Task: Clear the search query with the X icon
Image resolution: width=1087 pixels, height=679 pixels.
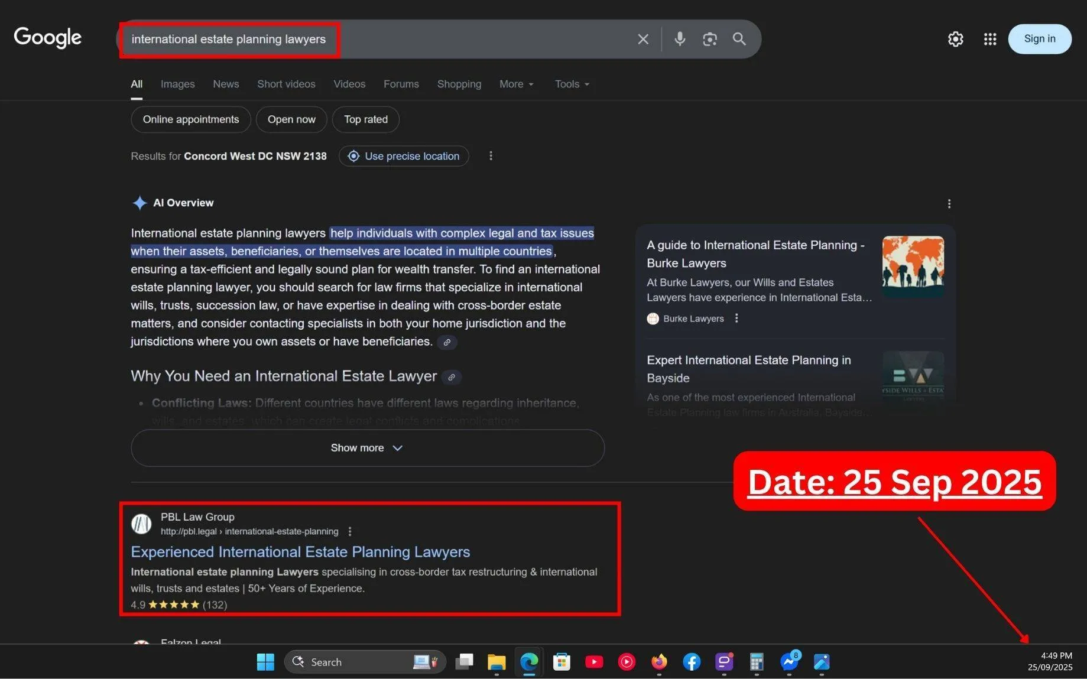Action: tap(643, 39)
